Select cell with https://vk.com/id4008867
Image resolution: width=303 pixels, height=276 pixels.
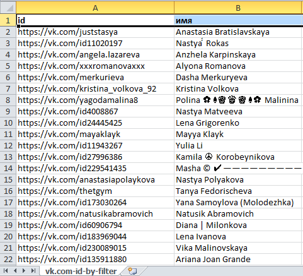(95, 112)
